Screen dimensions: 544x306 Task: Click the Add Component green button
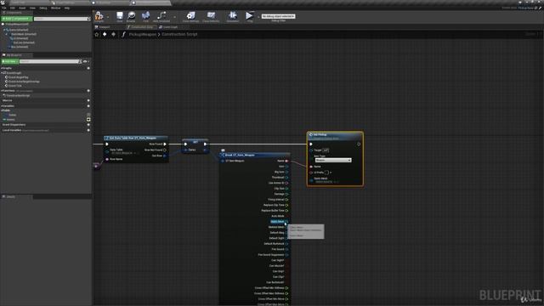click(x=17, y=19)
